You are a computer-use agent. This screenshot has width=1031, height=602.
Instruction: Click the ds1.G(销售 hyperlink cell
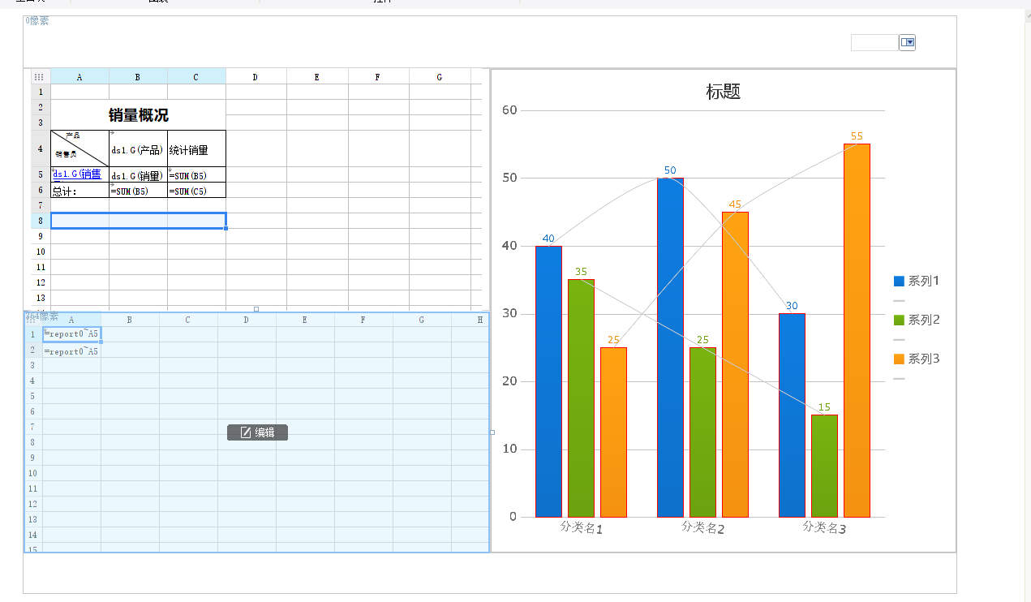point(79,174)
